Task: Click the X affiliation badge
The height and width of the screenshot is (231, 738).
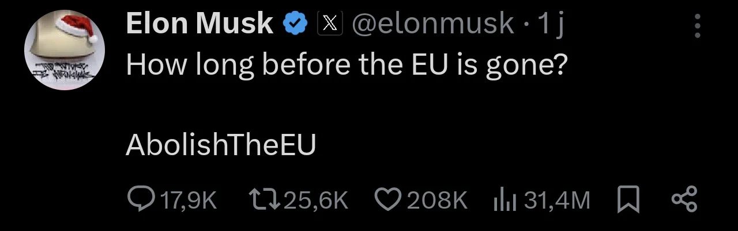Action: [x=330, y=24]
